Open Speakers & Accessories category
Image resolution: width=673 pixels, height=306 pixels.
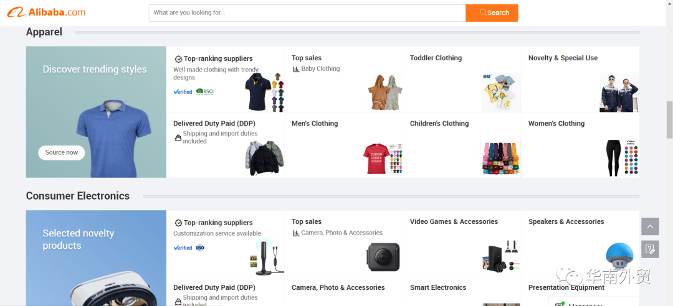click(x=566, y=221)
